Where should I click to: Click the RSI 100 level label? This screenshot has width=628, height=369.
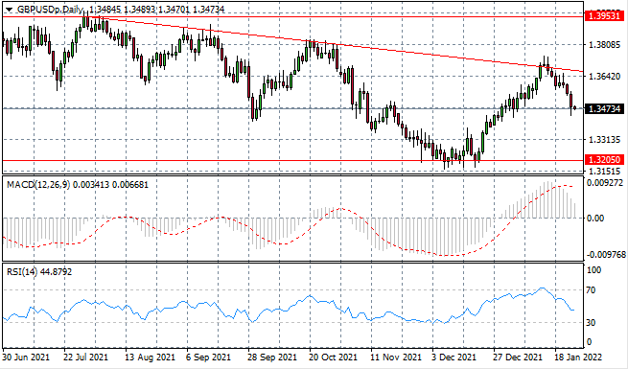tap(593, 270)
